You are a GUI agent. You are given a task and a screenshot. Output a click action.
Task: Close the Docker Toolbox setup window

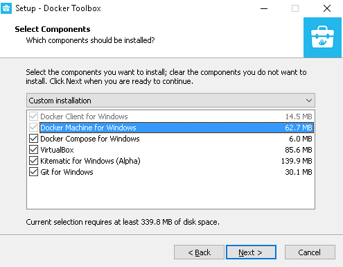(327, 8)
